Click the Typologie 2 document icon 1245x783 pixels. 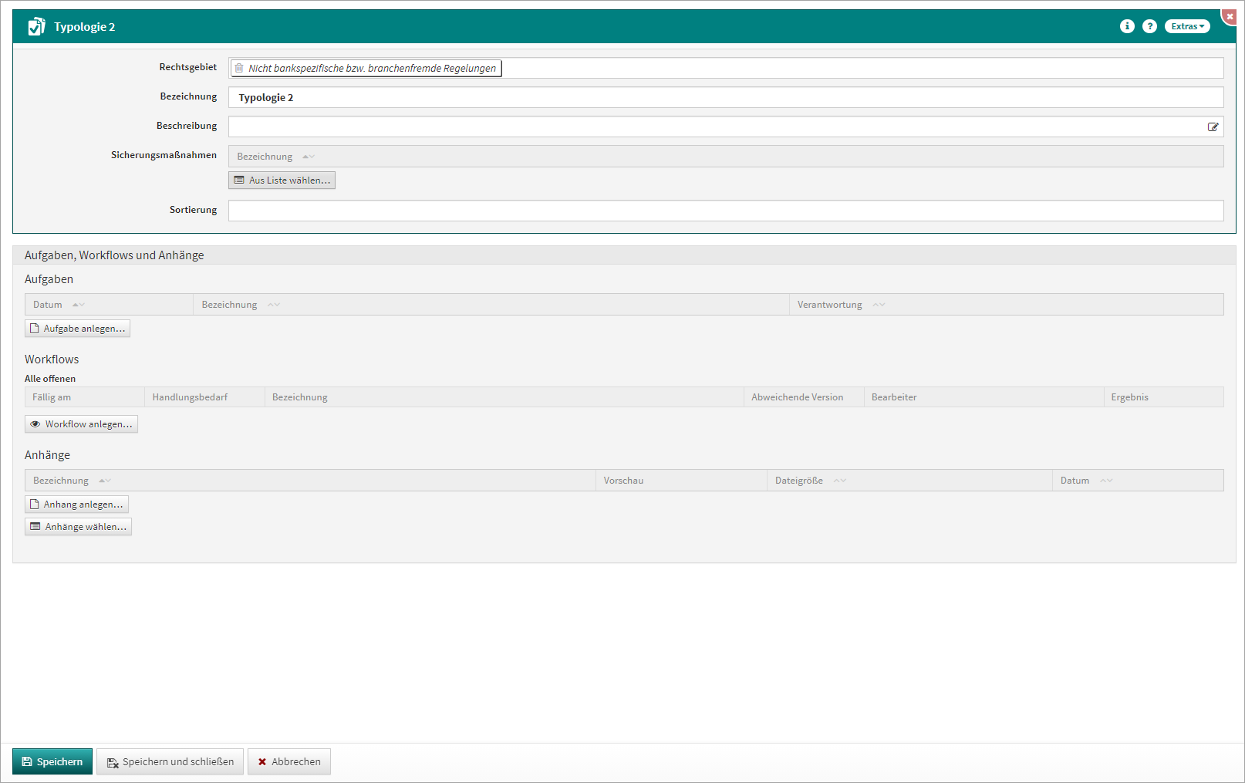pos(36,27)
